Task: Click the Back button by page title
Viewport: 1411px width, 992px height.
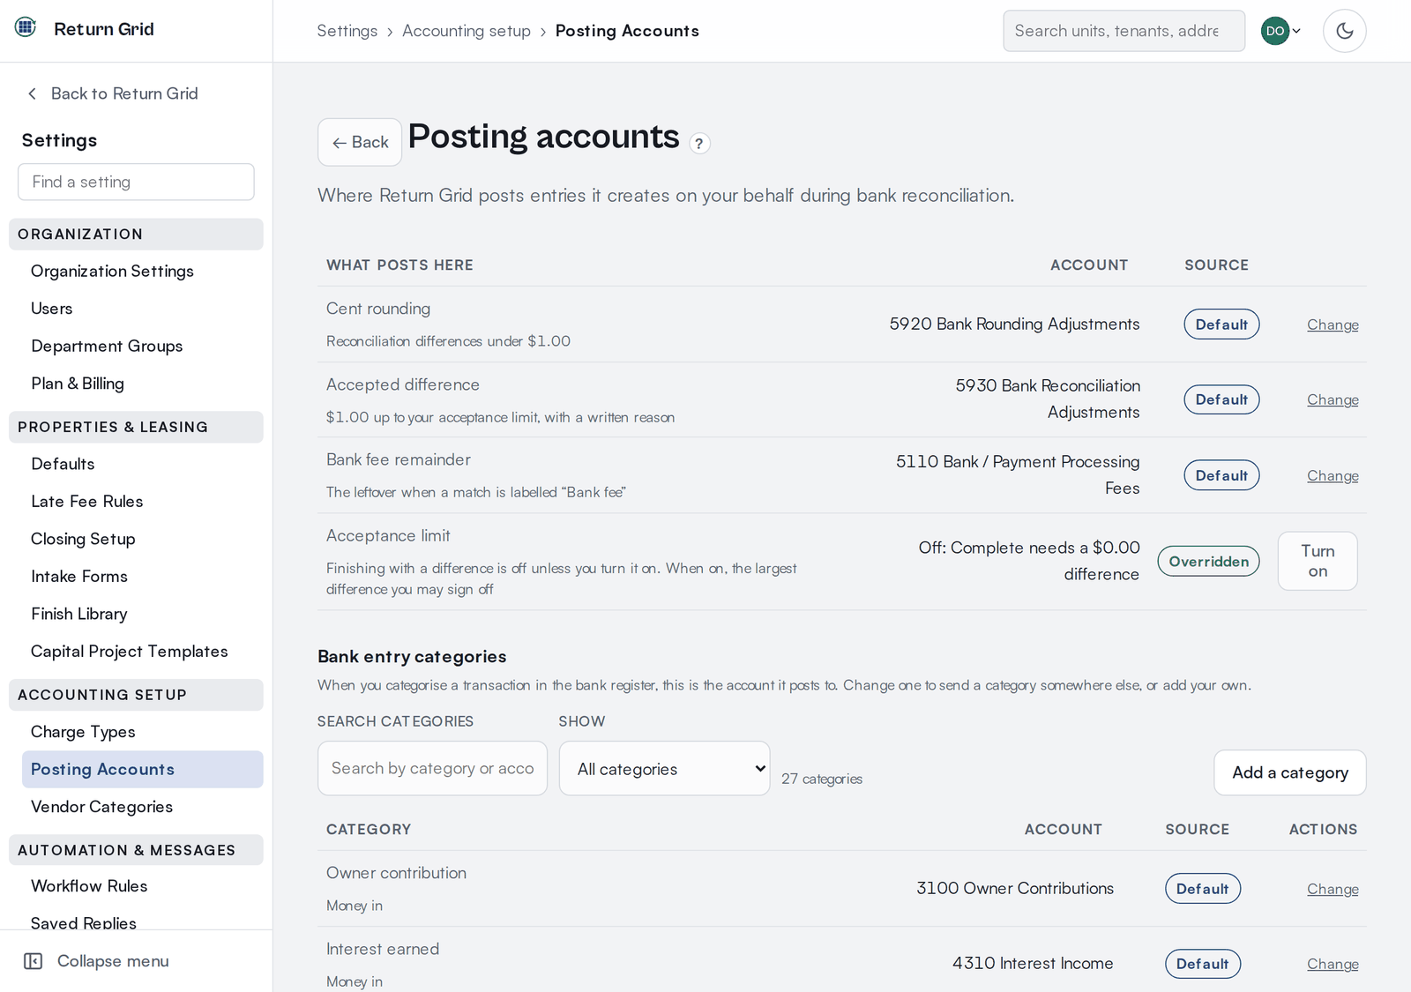Action: pyautogui.click(x=360, y=142)
